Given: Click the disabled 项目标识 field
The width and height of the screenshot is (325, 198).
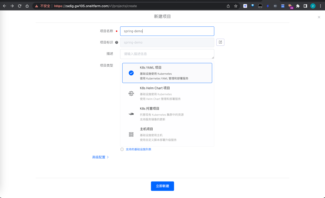Looking at the screenshot, I should (x=167, y=42).
